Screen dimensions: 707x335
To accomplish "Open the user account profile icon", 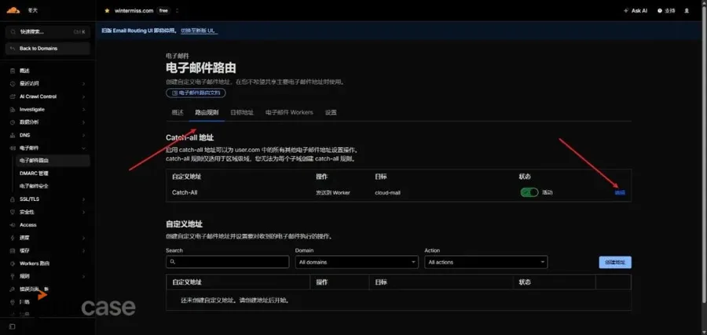I will 687,10.
